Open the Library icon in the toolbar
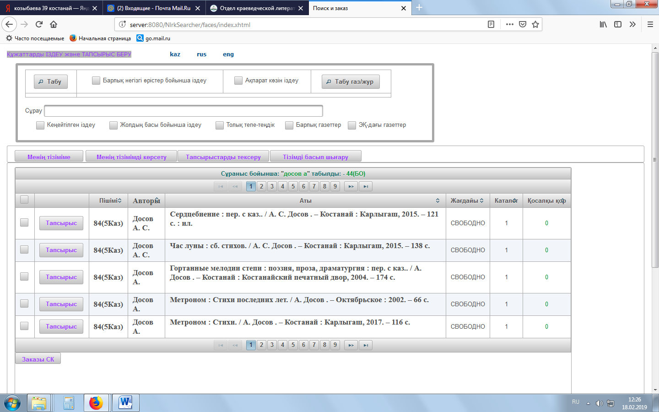The height and width of the screenshot is (412, 659). coord(603,24)
